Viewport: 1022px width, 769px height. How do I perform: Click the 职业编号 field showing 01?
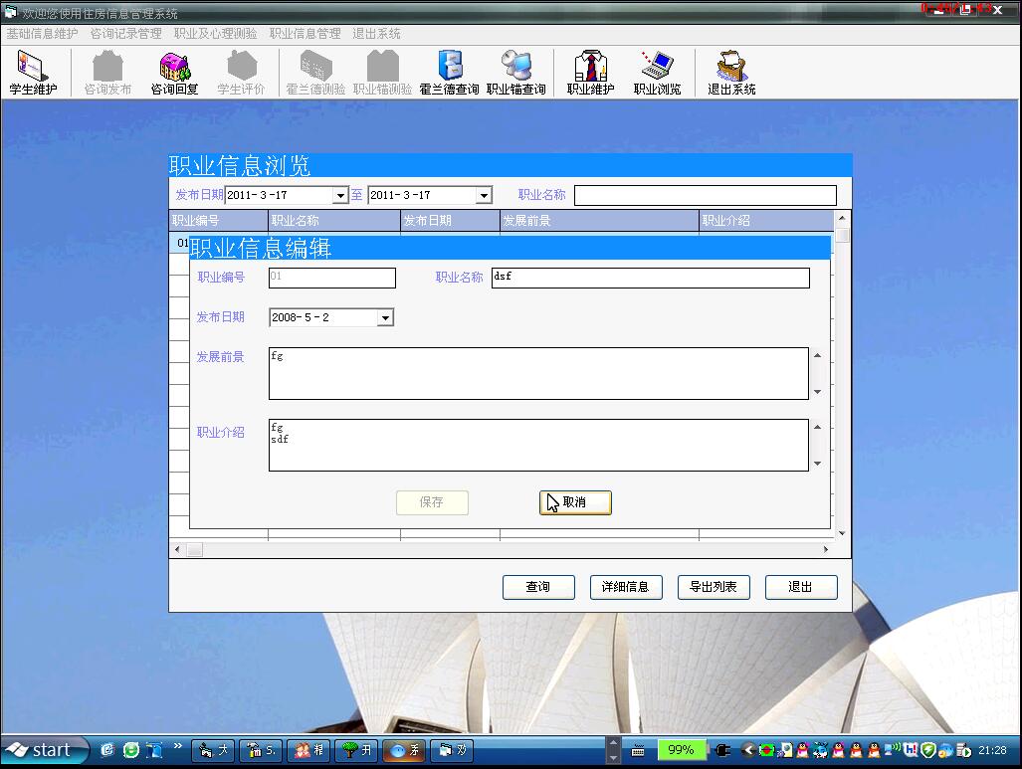tap(332, 278)
